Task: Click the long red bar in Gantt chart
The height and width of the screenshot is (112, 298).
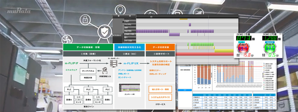Action: [x=205, y=54]
